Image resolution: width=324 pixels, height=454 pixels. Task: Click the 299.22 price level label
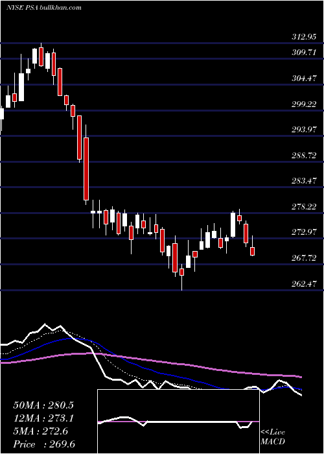pos(304,104)
